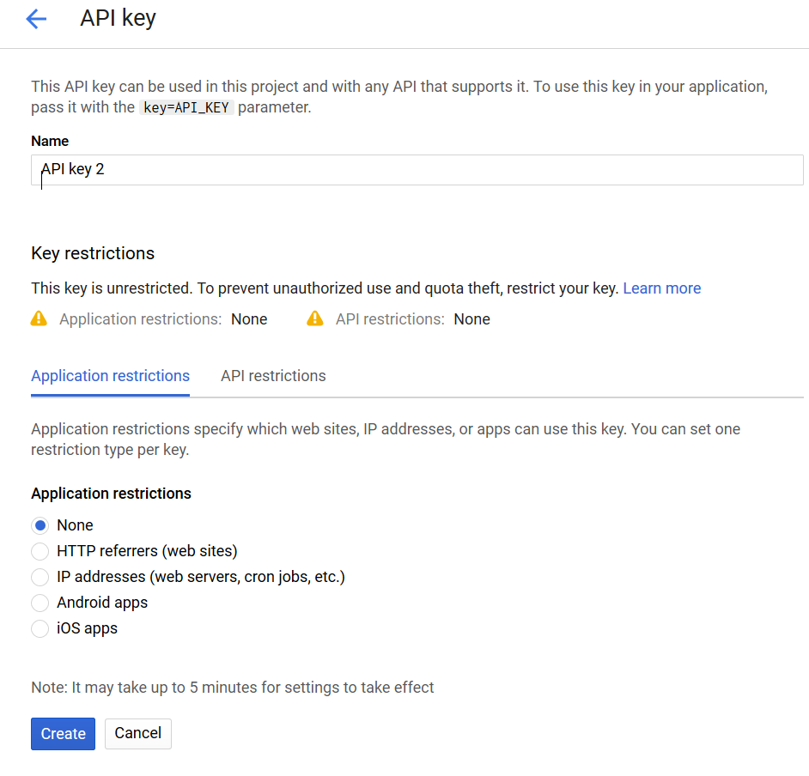
Task: Open the Application restrictions tab
Action: coord(111,376)
